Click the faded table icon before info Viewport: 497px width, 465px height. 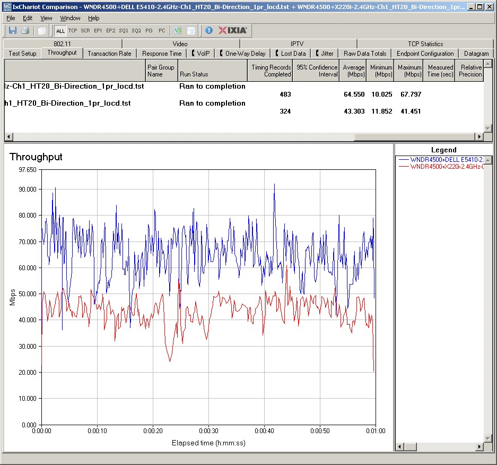click(191, 30)
